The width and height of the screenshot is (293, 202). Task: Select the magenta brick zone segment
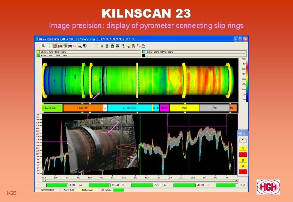click(x=165, y=108)
